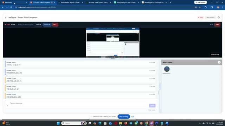Open File Explorer from the taskbar
The height and width of the screenshot is (126, 225).
(121, 123)
